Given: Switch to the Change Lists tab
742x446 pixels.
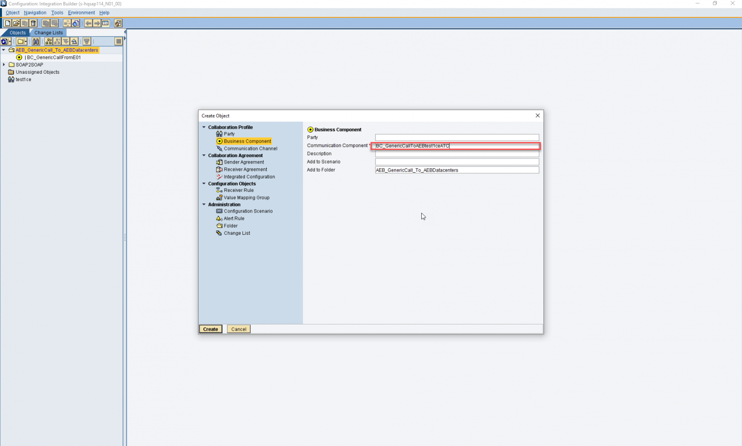Looking at the screenshot, I should pos(48,32).
